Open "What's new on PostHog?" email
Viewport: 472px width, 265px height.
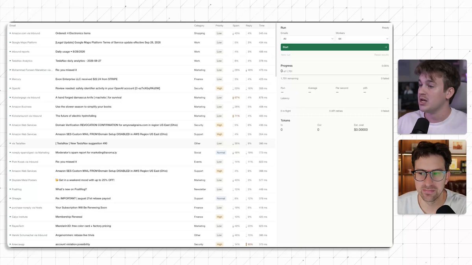click(x=71, y=189)
